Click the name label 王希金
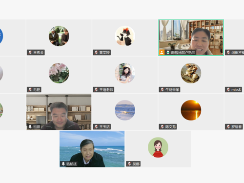Image resolution: width=244 pixels, height=183 pixels. (39, 52)
